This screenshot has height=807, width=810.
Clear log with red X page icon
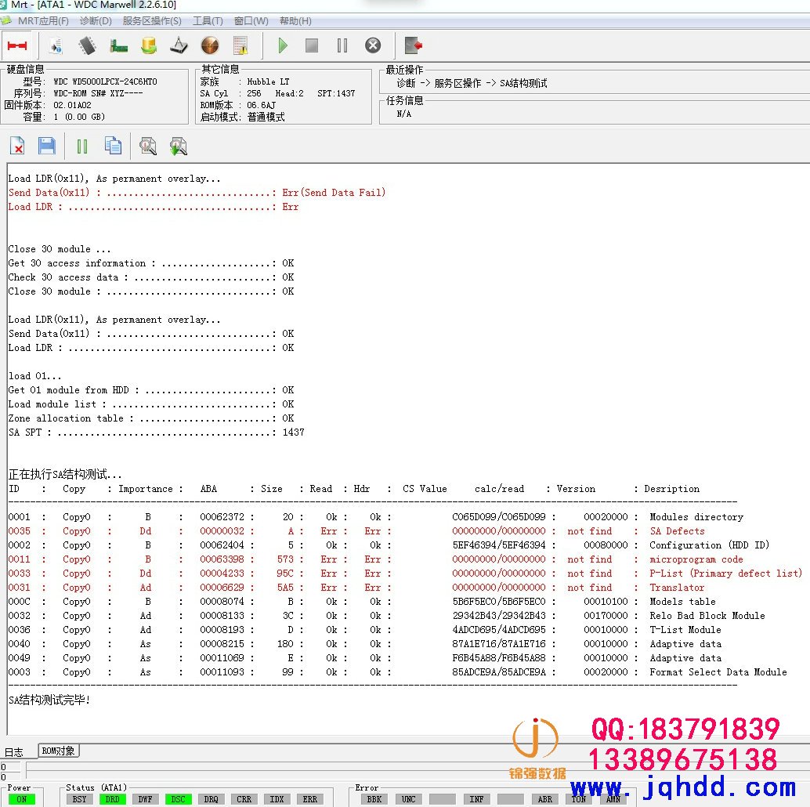[17, 147]
